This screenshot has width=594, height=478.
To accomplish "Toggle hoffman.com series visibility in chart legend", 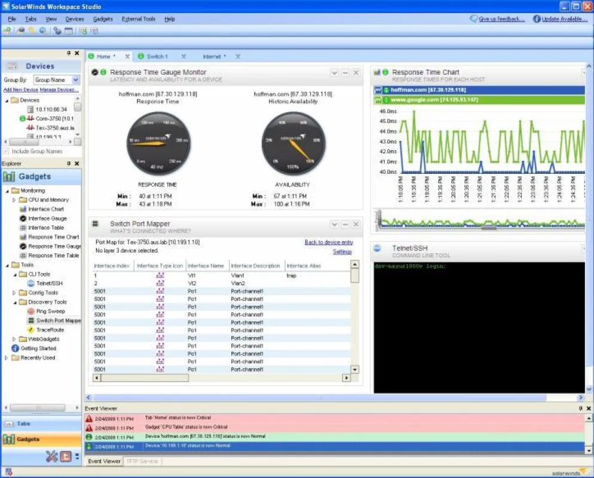I will point(378,90).
